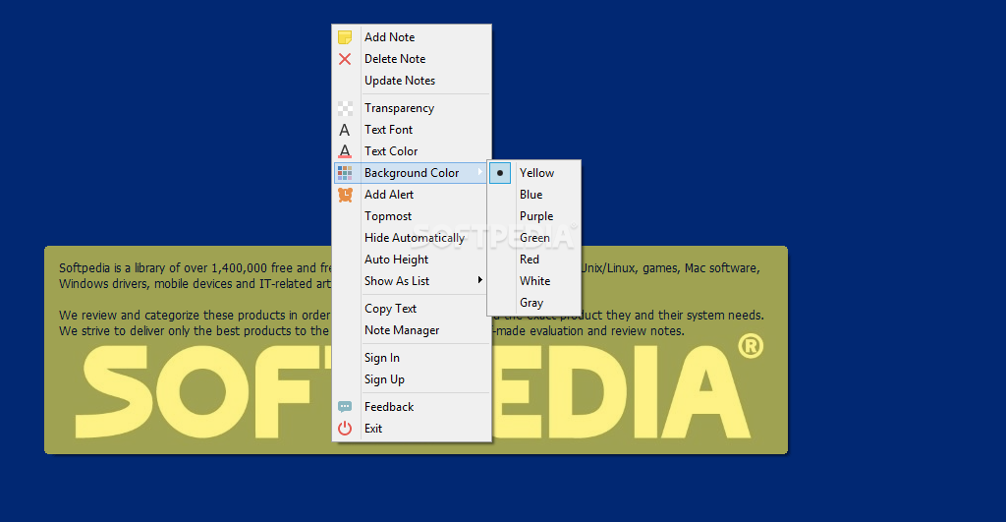This screenshot has height=522, width=1006.
Task: Open the Background Color menu entry
Action: [412, 173]
